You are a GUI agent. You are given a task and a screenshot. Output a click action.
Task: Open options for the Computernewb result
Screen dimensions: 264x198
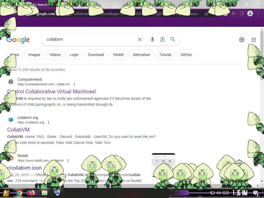tap(74, 84)
